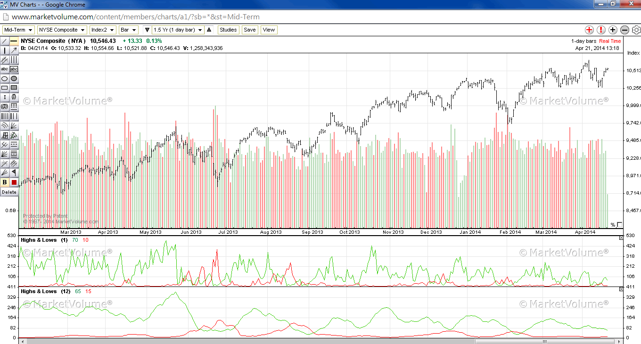Select the empty ellipse drawing tool

click(5, 79)
